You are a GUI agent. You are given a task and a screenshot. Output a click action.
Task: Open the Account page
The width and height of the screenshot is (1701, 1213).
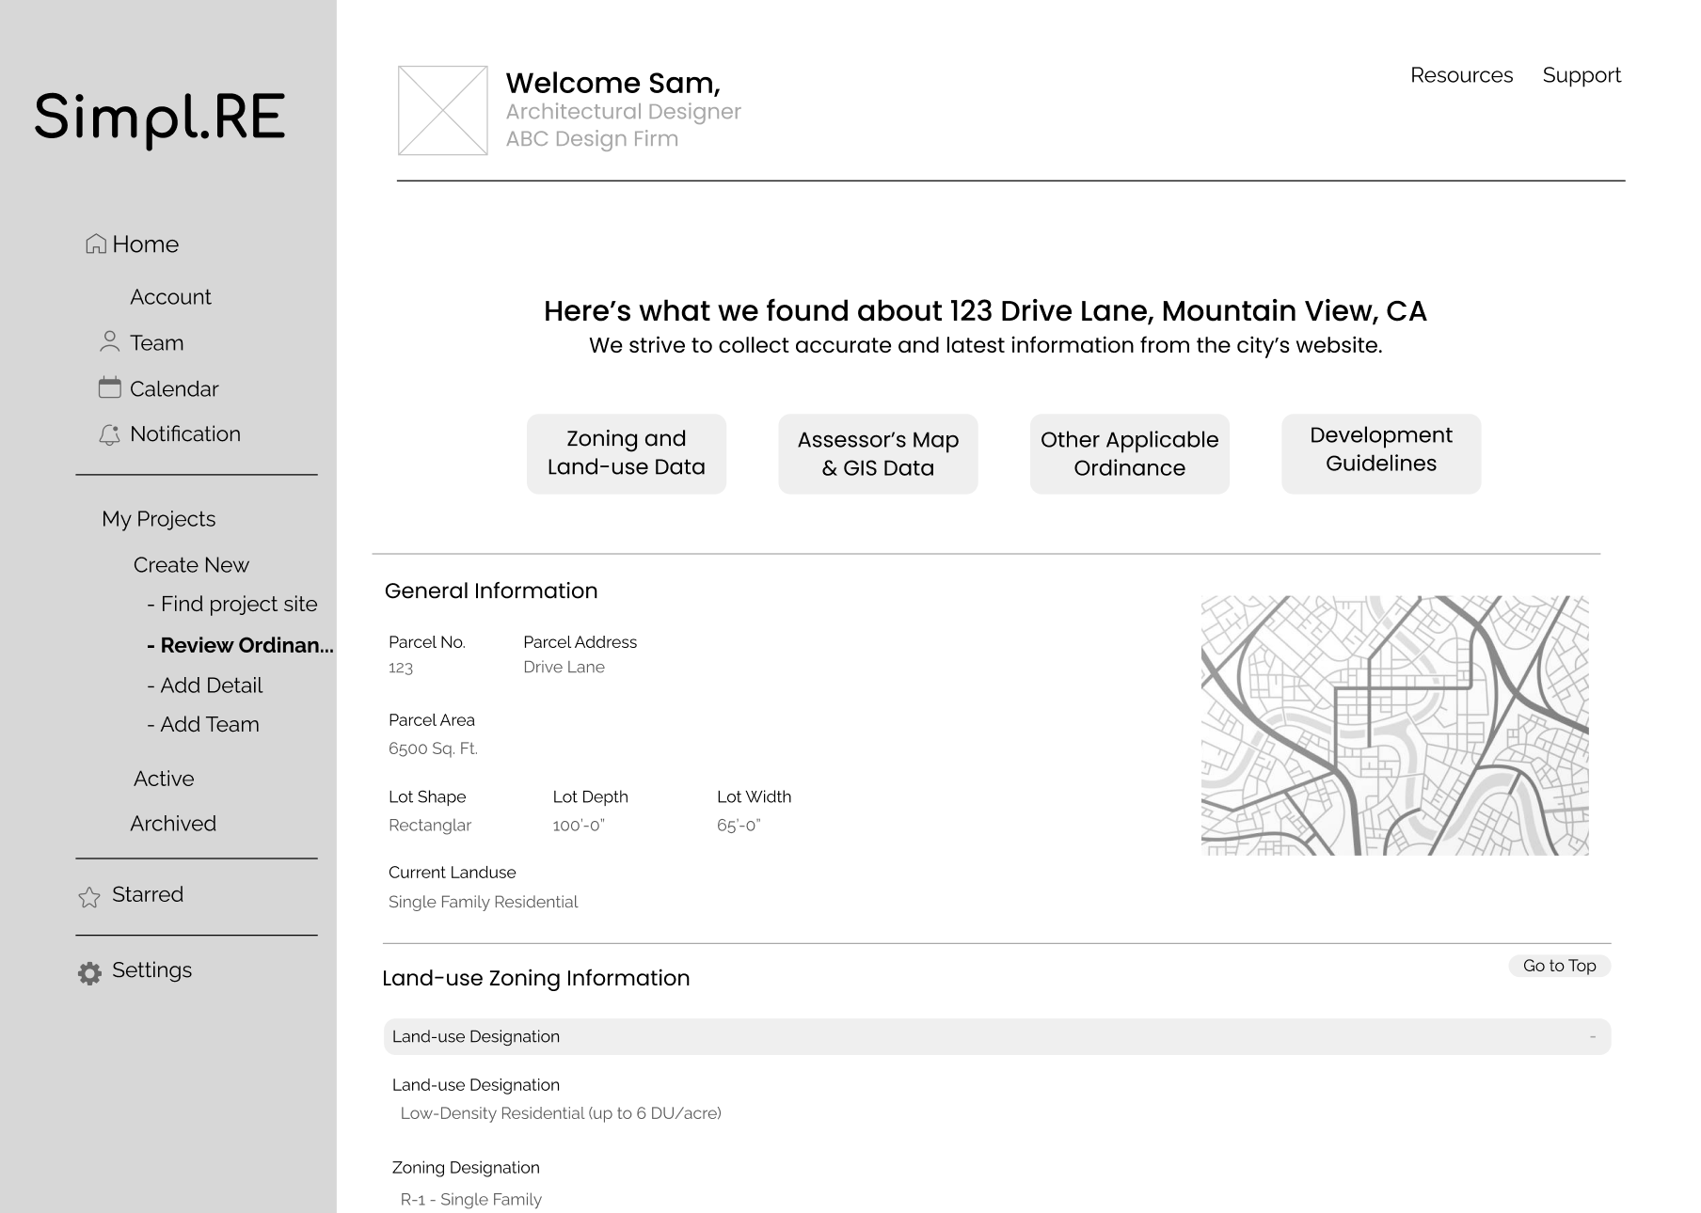pyautogui.click(x=170, y=297)
